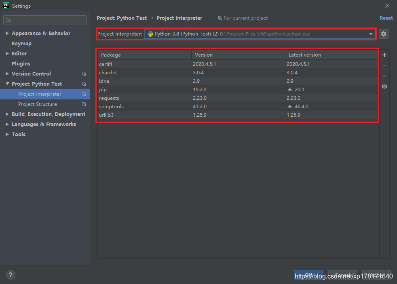Collapse the Project: Python Test section
This screenshot has width=397, height=284.
pyautogui.click(x=7, y=84)
